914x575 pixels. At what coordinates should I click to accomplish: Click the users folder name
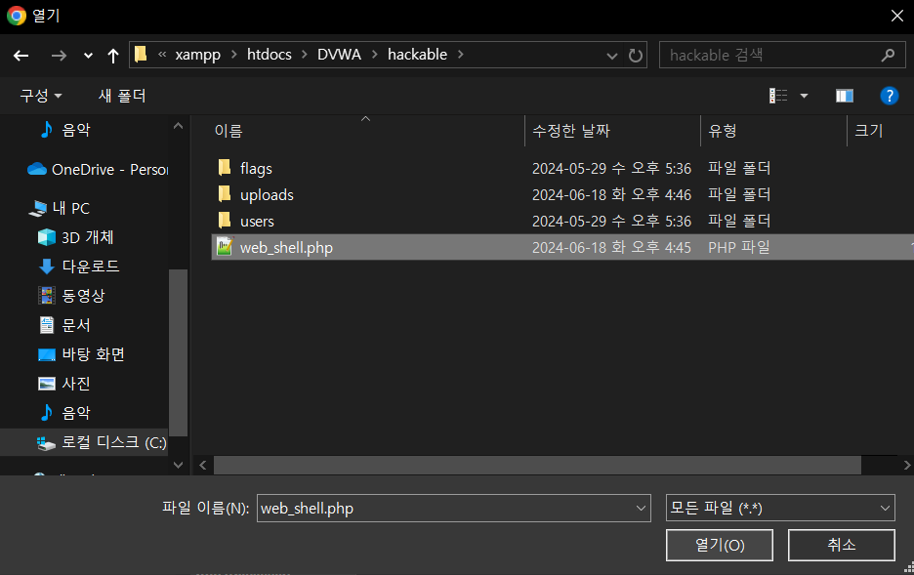(257, 222)
